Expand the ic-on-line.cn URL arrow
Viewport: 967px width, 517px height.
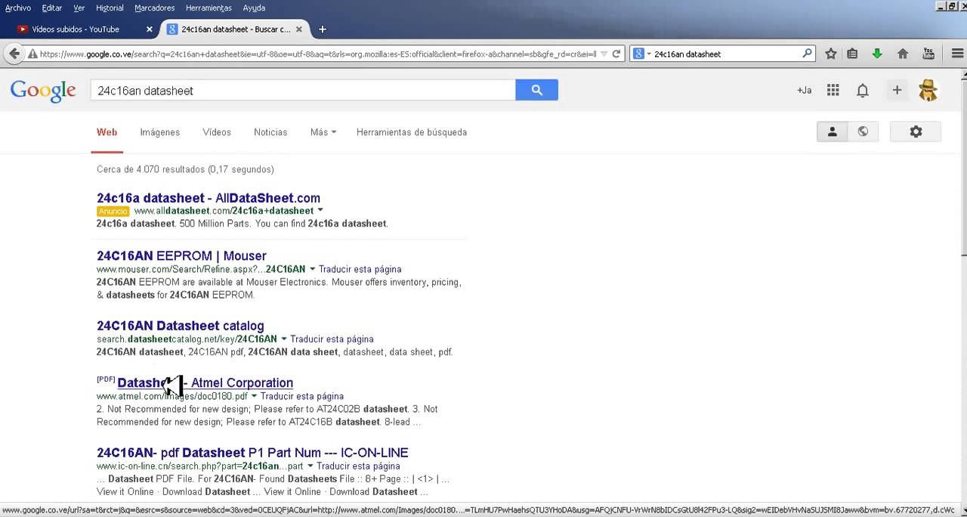point(310,466)
